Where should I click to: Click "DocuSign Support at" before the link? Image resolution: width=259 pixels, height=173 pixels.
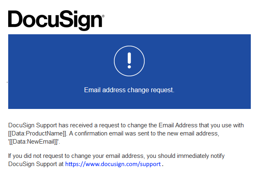[36, 164]
